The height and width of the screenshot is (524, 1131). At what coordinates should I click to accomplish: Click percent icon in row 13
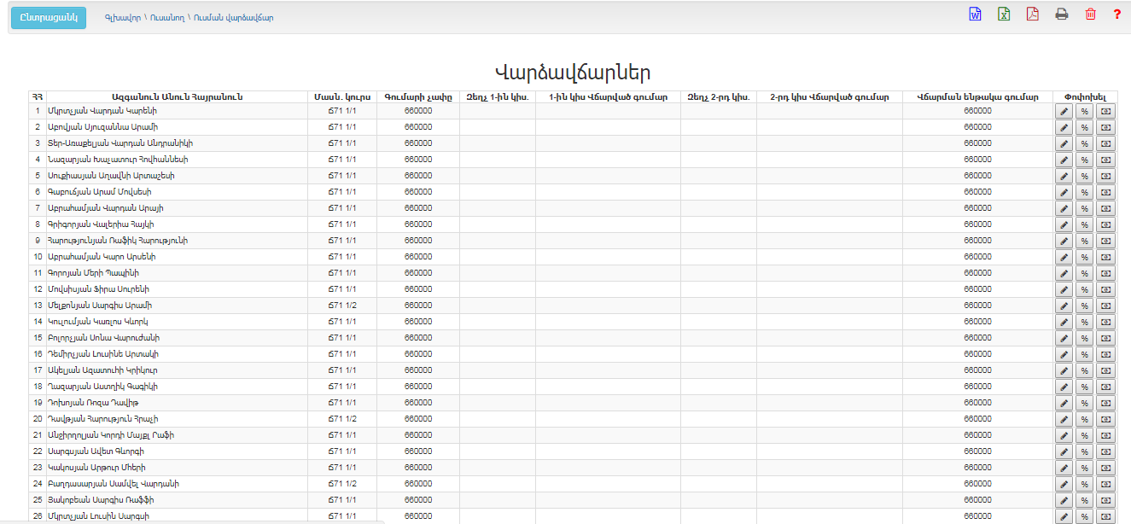1084,306
